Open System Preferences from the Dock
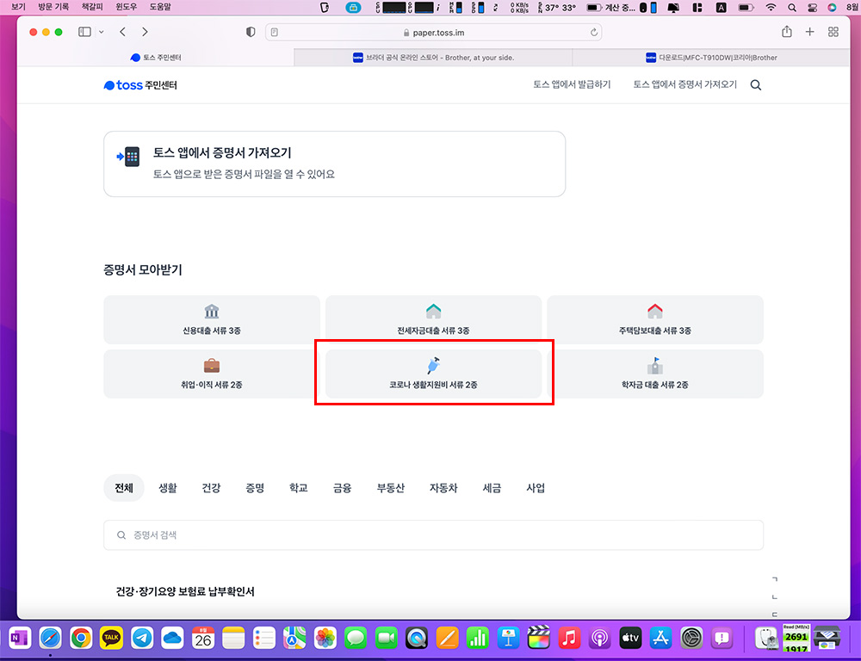This screenshot has height=661, width=861. (x=691, y=638)
